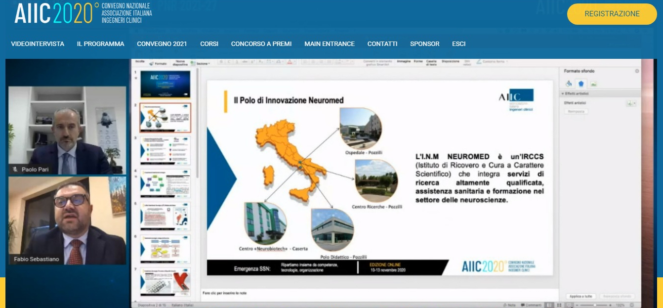Image resolution: width=663 pixels, height=308 pixels.
Task: Click Immagine in the ribbon
Action: tap(404, 61)
